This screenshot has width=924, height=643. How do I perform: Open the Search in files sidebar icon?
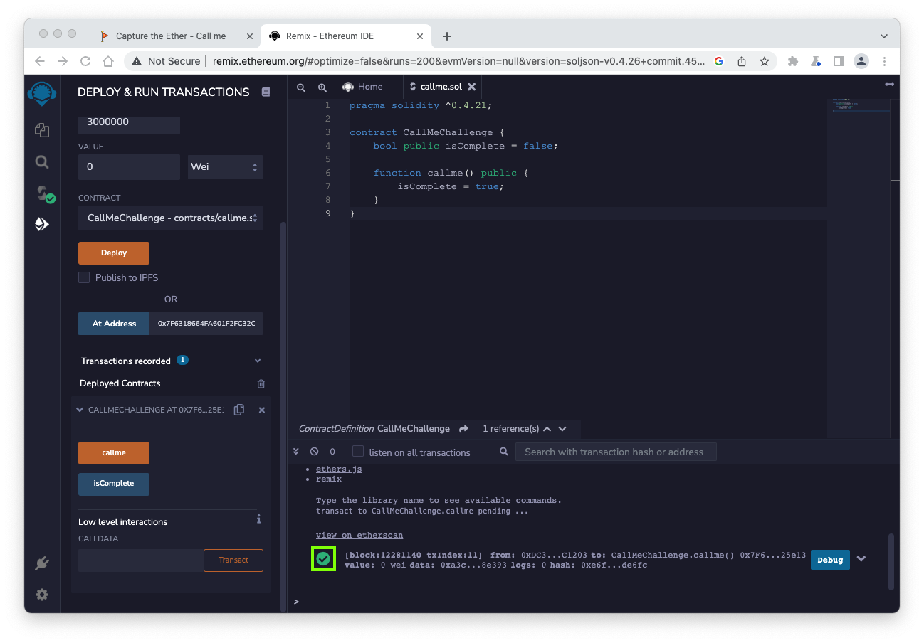click(x=42, y=162)
